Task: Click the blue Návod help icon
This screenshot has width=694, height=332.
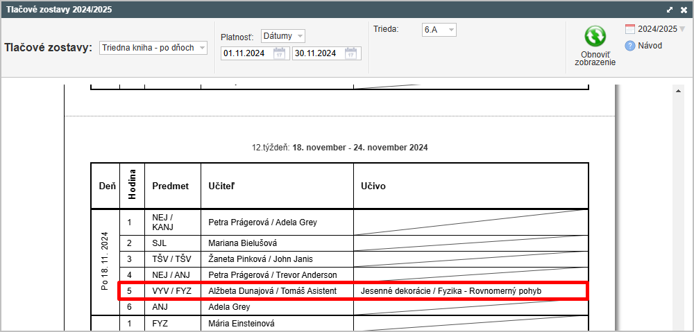Action: tap(630, 46)
